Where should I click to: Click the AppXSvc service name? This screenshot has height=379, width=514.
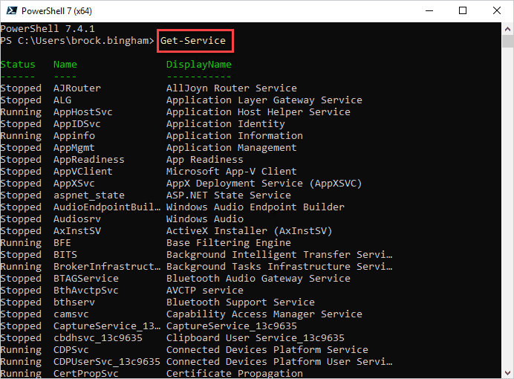[x=74, y=184]
